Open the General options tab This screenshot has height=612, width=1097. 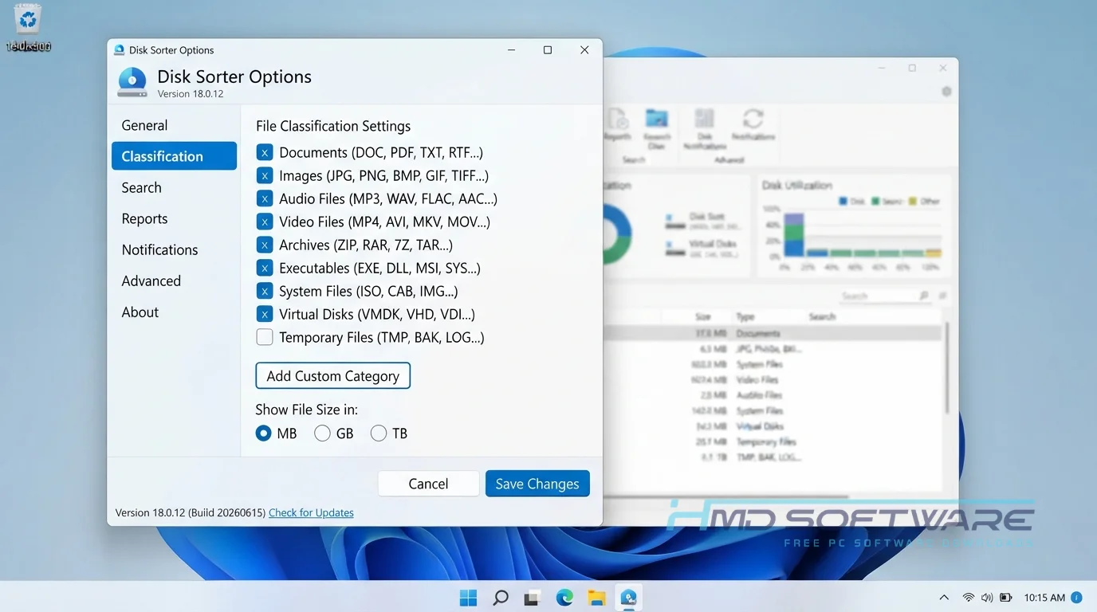point(174,125)
